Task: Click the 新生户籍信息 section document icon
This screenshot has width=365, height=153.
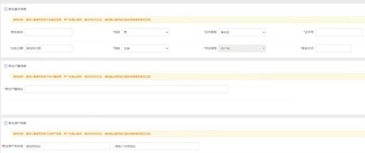Action: pyautogui.click(x=6, y=66)
